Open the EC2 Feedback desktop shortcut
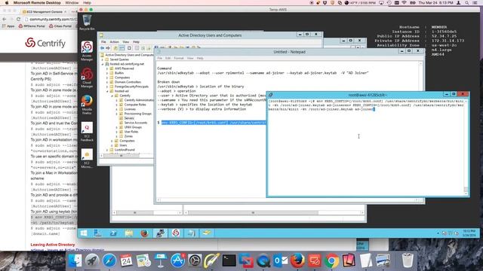Screen dimensions: 483x271 click(x=87, y=132)
